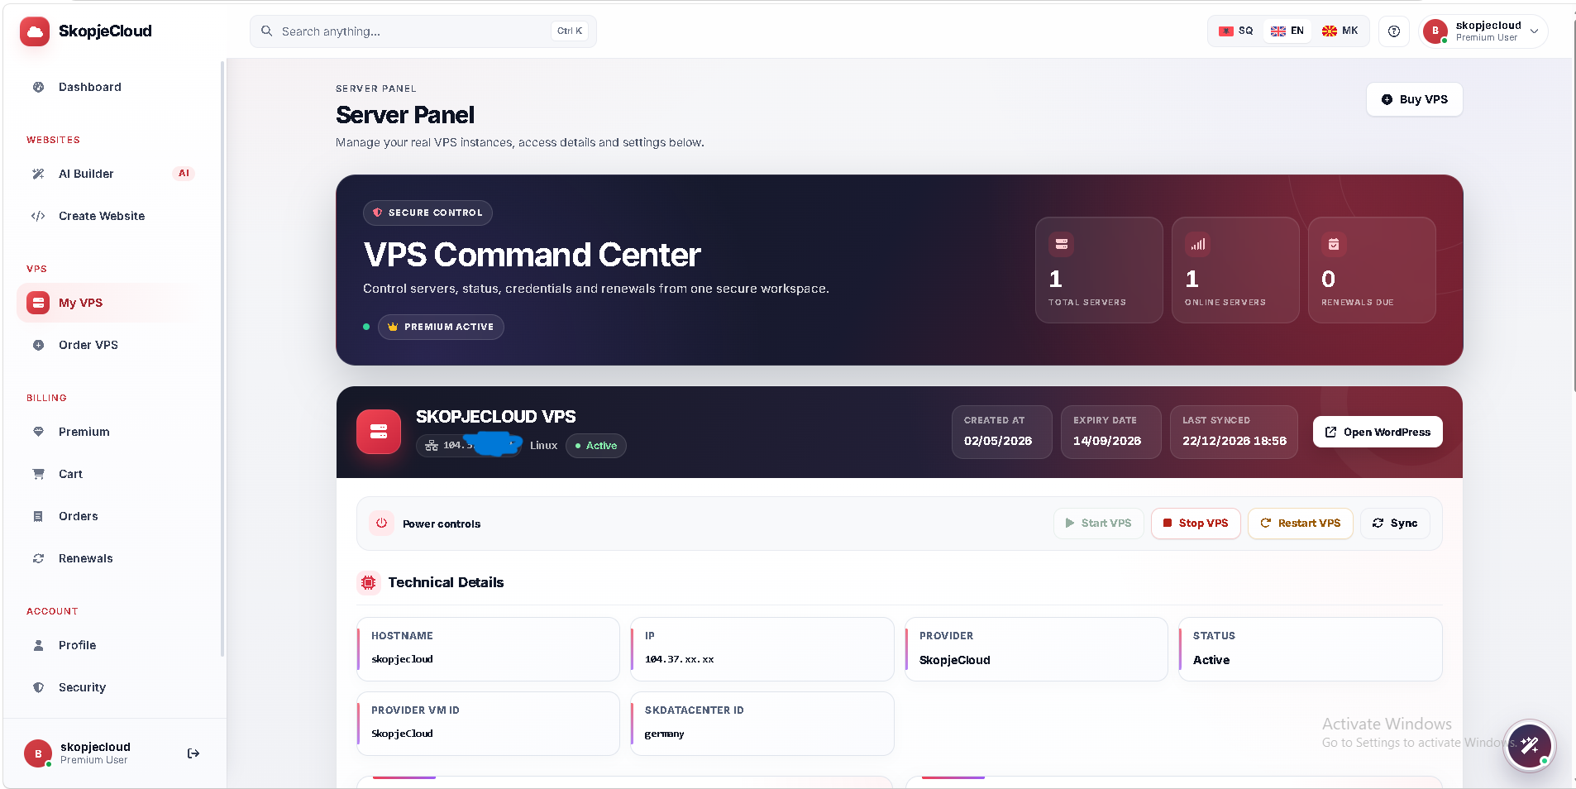This screenshot has width=1576, height=789.
Task: Click the avatar B in top right
Action: tap(1435, 31)
